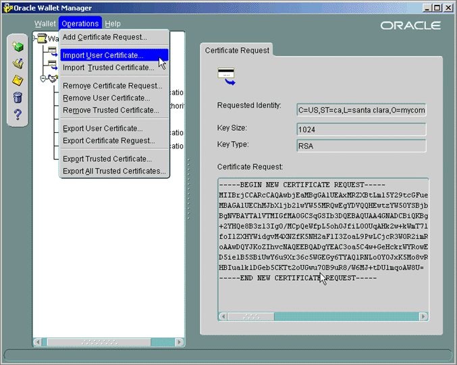Click the Save Wallet floppy icon
The width and height of the screenshot is (457, 365).
pos(18,80)
